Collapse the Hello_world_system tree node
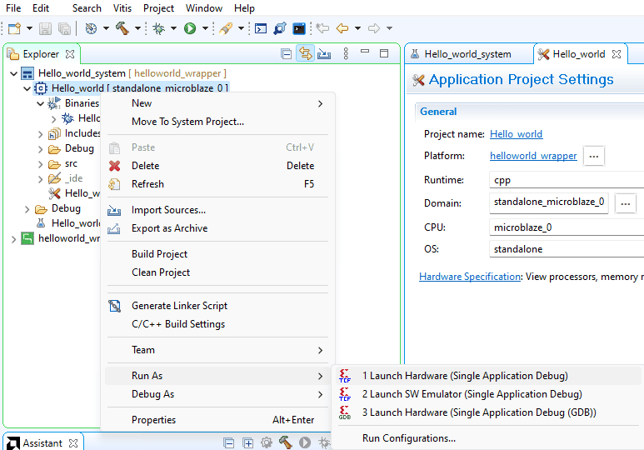Viewport: 644px width, 450px height. [x=13, y=73]
